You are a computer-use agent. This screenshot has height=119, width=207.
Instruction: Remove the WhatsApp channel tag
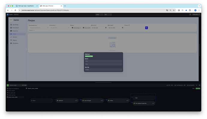pos(80,28)
